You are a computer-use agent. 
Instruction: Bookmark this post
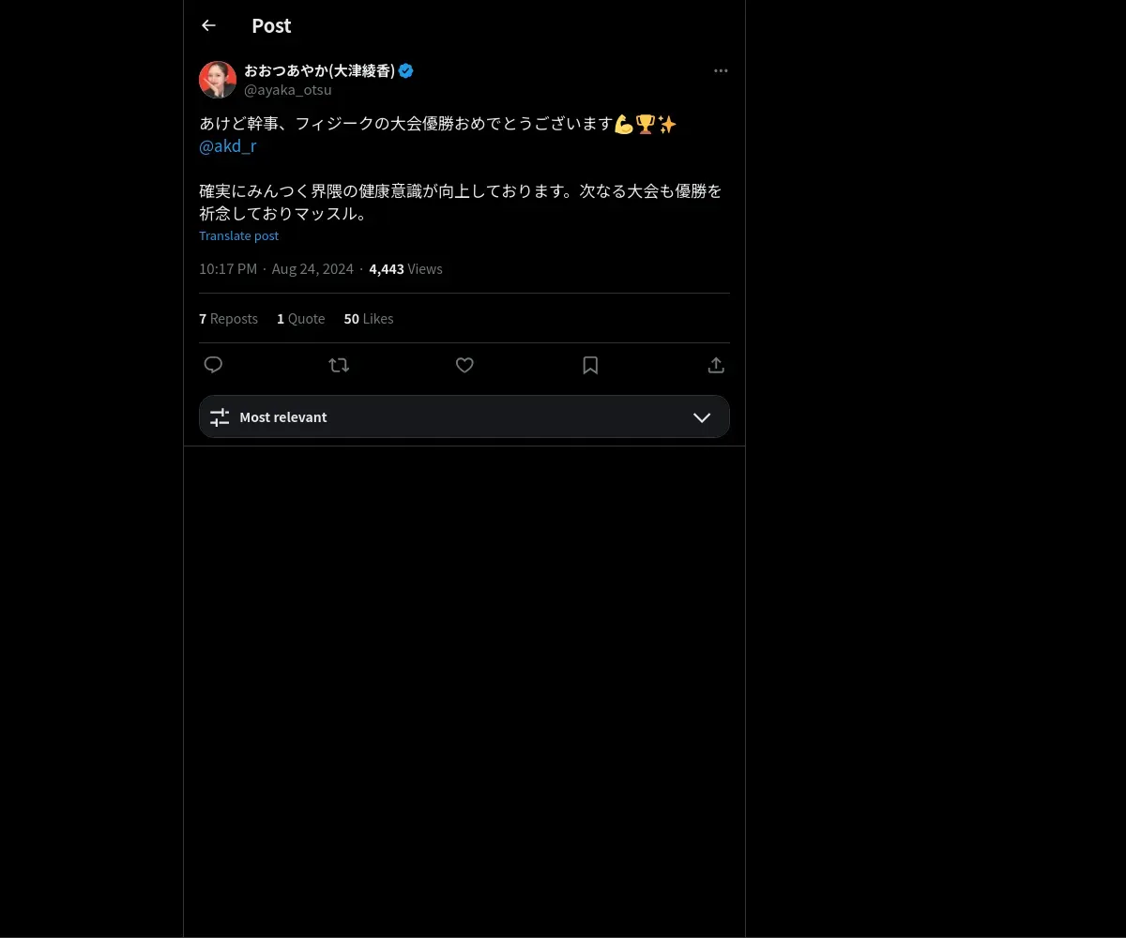590,365
